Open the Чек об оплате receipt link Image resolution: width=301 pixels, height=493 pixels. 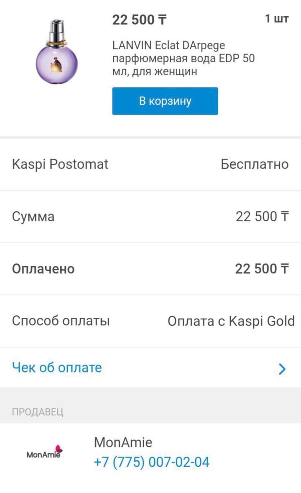[x=57, y=368]
